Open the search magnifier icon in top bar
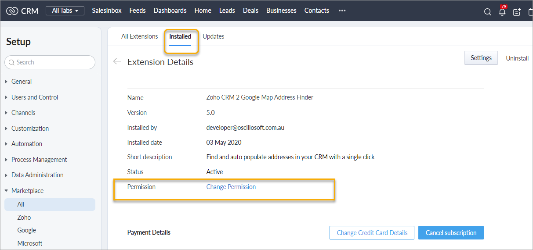The width and height of the screenshot is (533, 250). [x=488, y=12]
